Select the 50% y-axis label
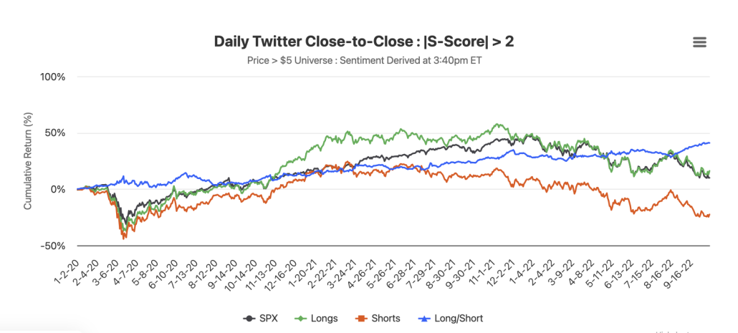The height and width of the screenshot is (333, 738). click(x=55, y=133)
